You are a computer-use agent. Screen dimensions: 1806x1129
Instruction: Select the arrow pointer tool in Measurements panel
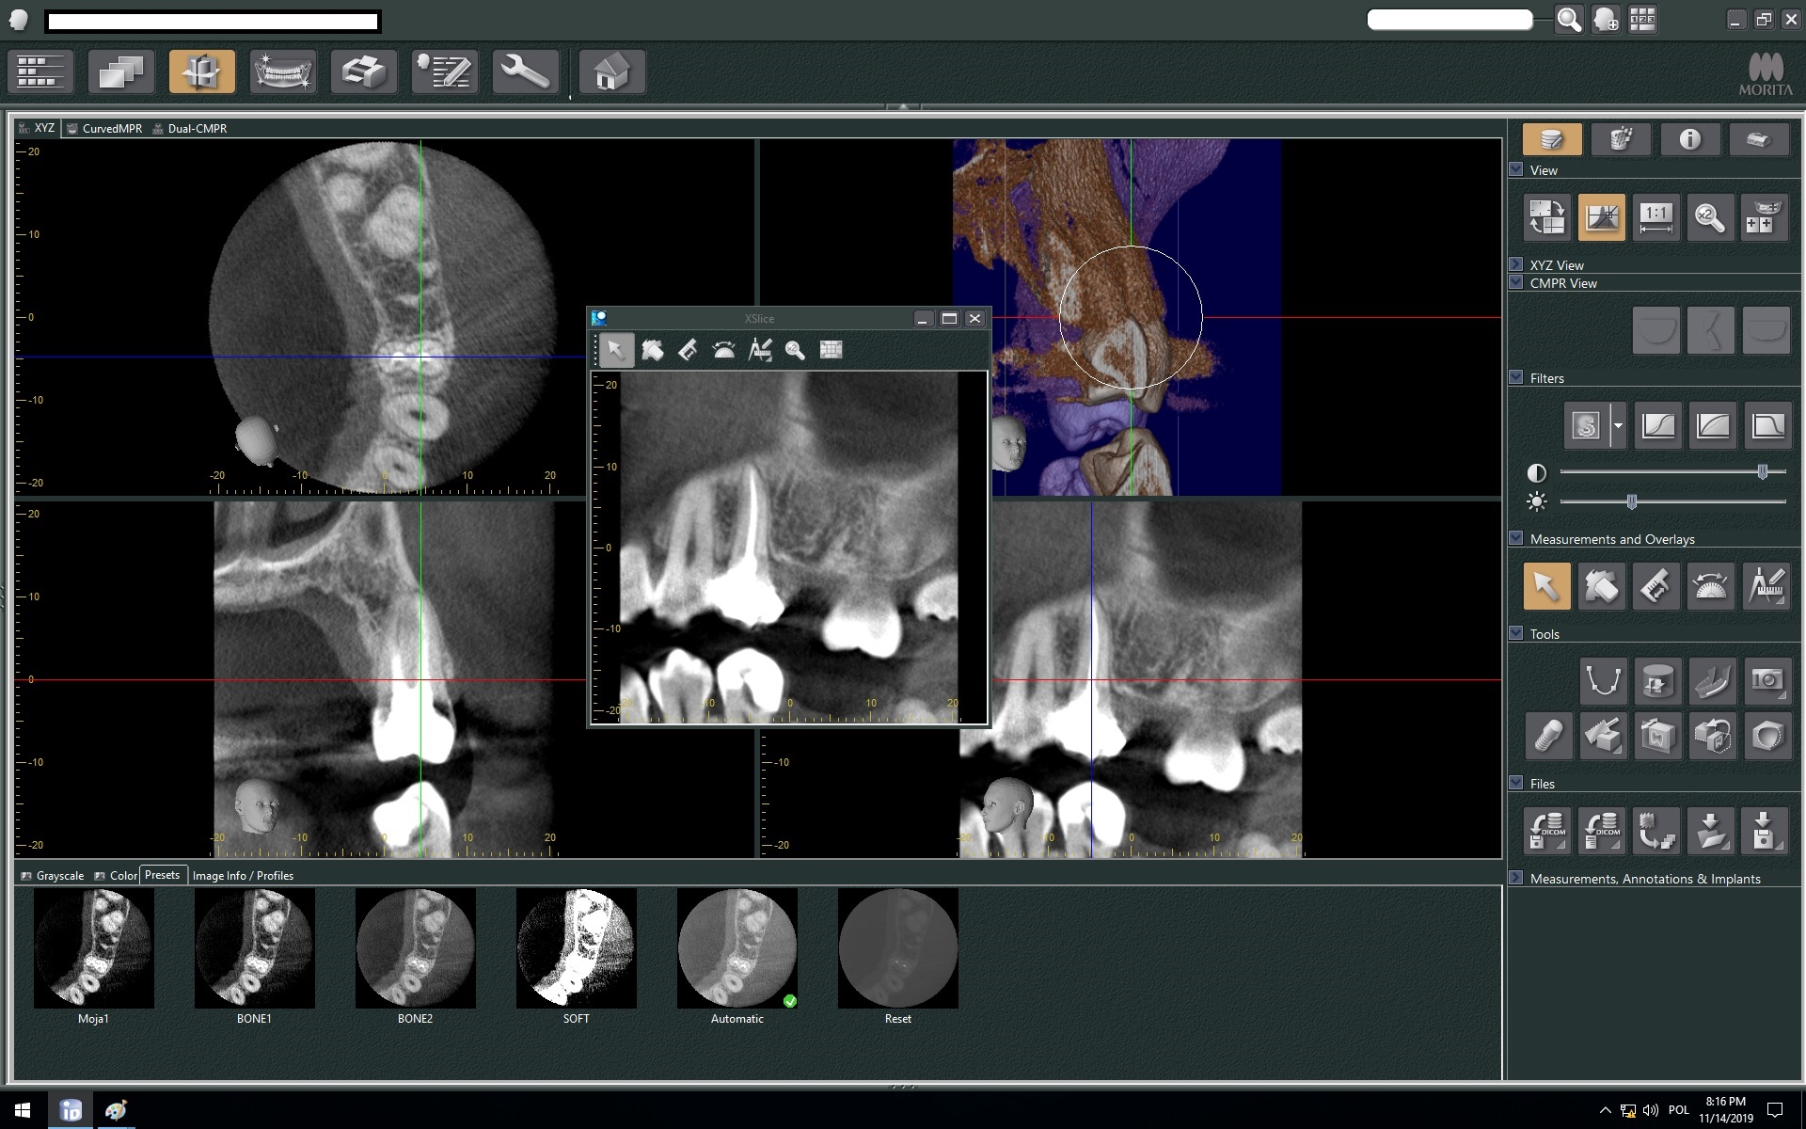click(x=1546, y=586)
